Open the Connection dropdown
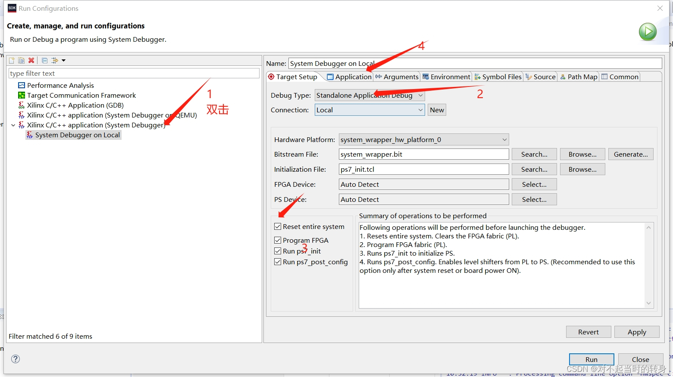Viewport: 673px width, 377px height. tap(370, 110)
